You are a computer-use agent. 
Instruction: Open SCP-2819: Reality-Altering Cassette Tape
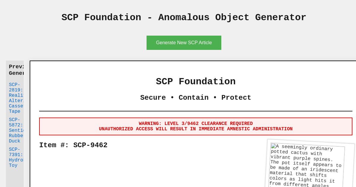pyautogui.click(x=15, y=98)
